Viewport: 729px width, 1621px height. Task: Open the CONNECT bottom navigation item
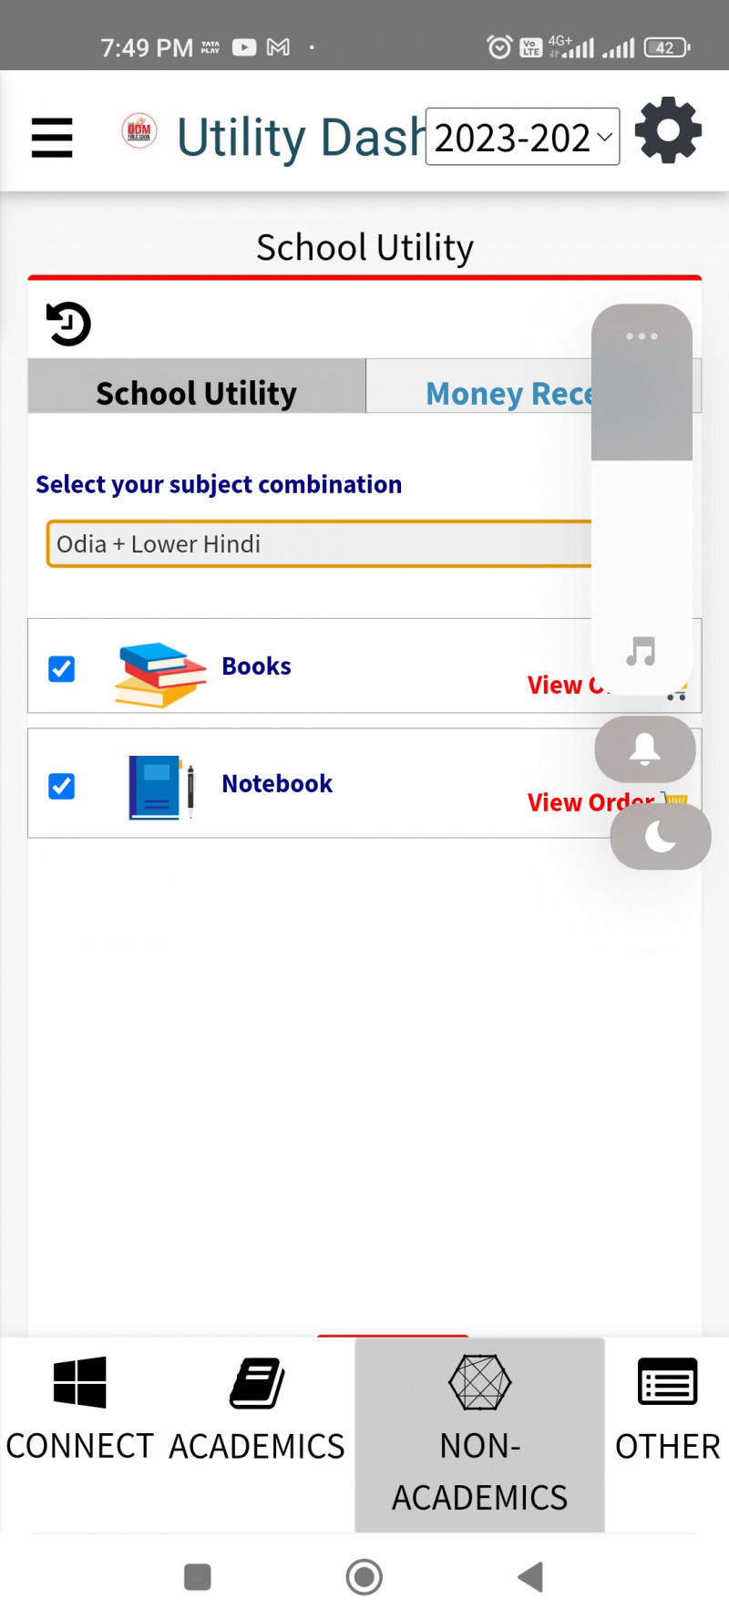[80, 1409]
